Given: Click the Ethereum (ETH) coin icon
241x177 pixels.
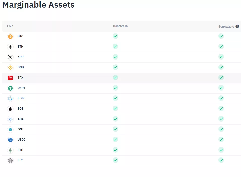Looking at the screenshot, I should tap(10, 47).
